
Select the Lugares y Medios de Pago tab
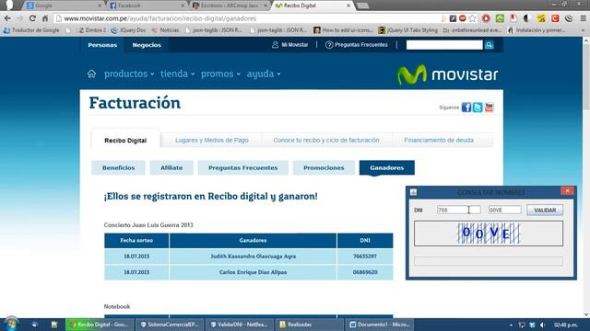click(212, 140)
